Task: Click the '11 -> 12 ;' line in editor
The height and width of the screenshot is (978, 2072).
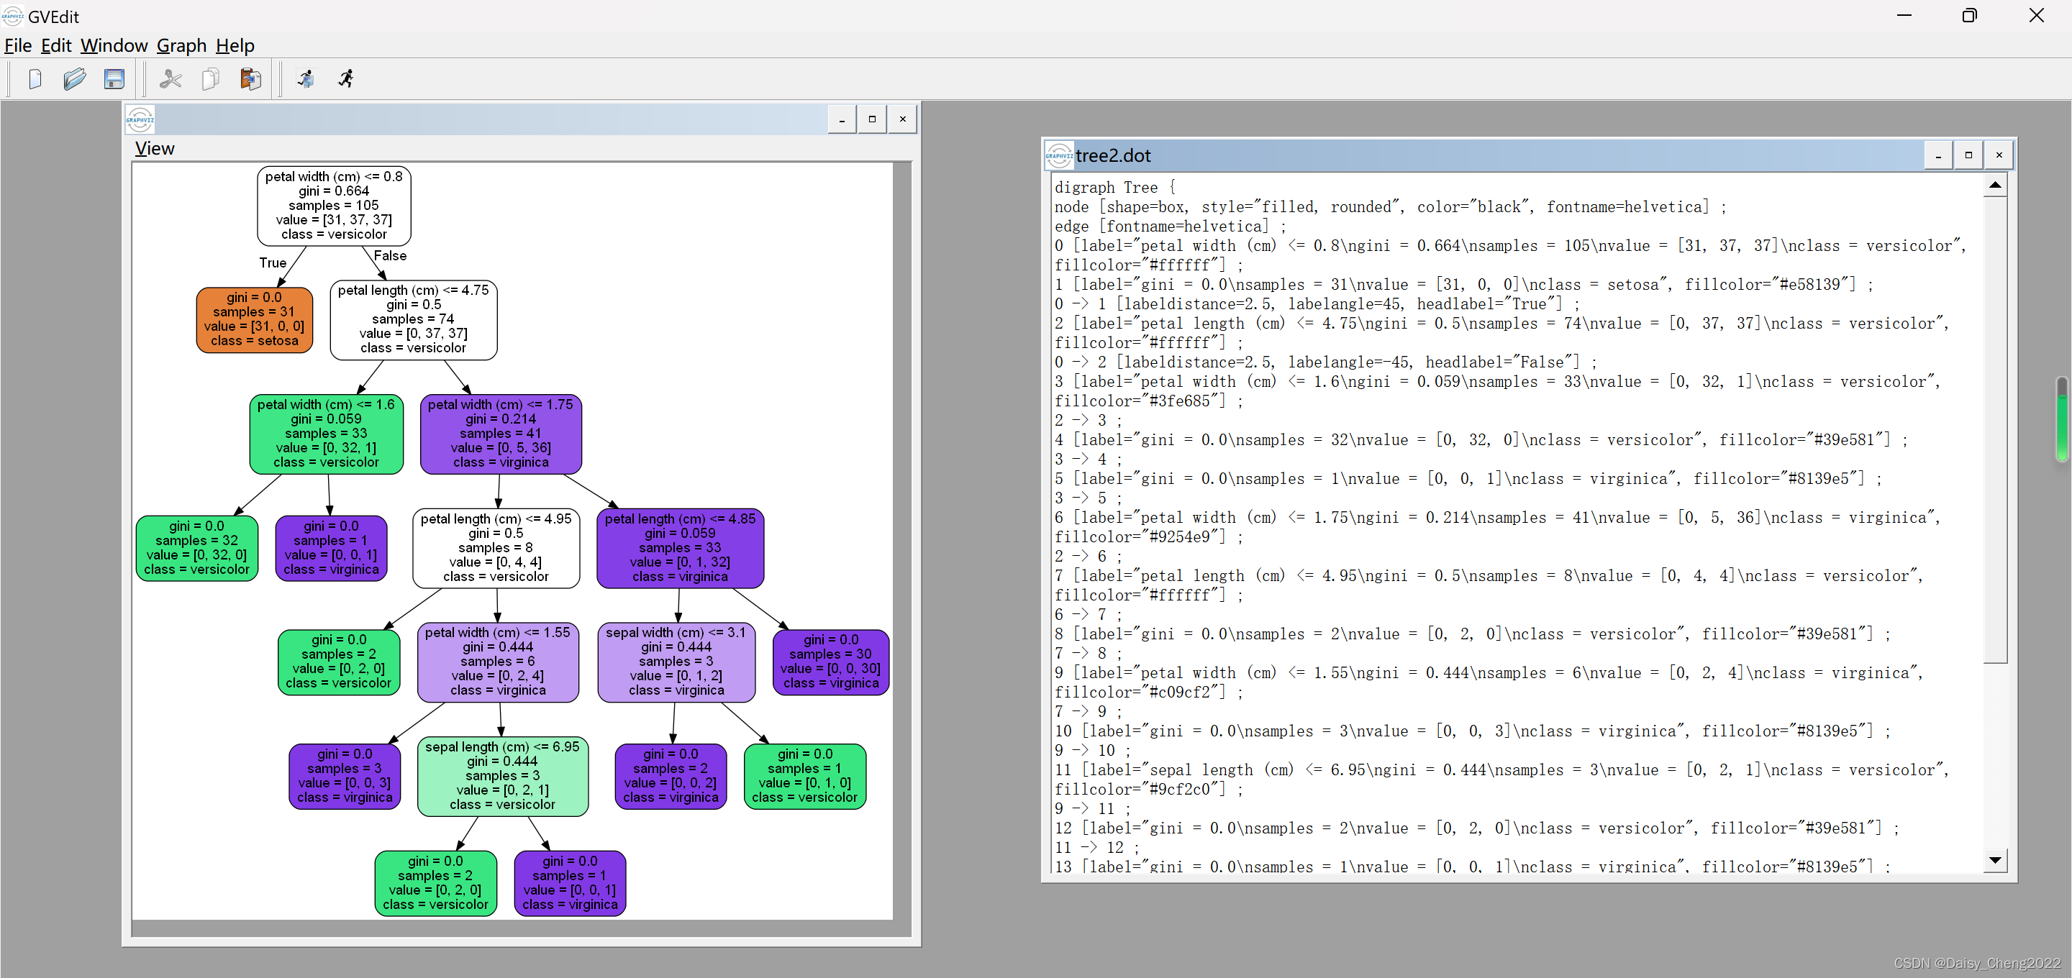Action: pyautogui.click(x=1096, y=848)
